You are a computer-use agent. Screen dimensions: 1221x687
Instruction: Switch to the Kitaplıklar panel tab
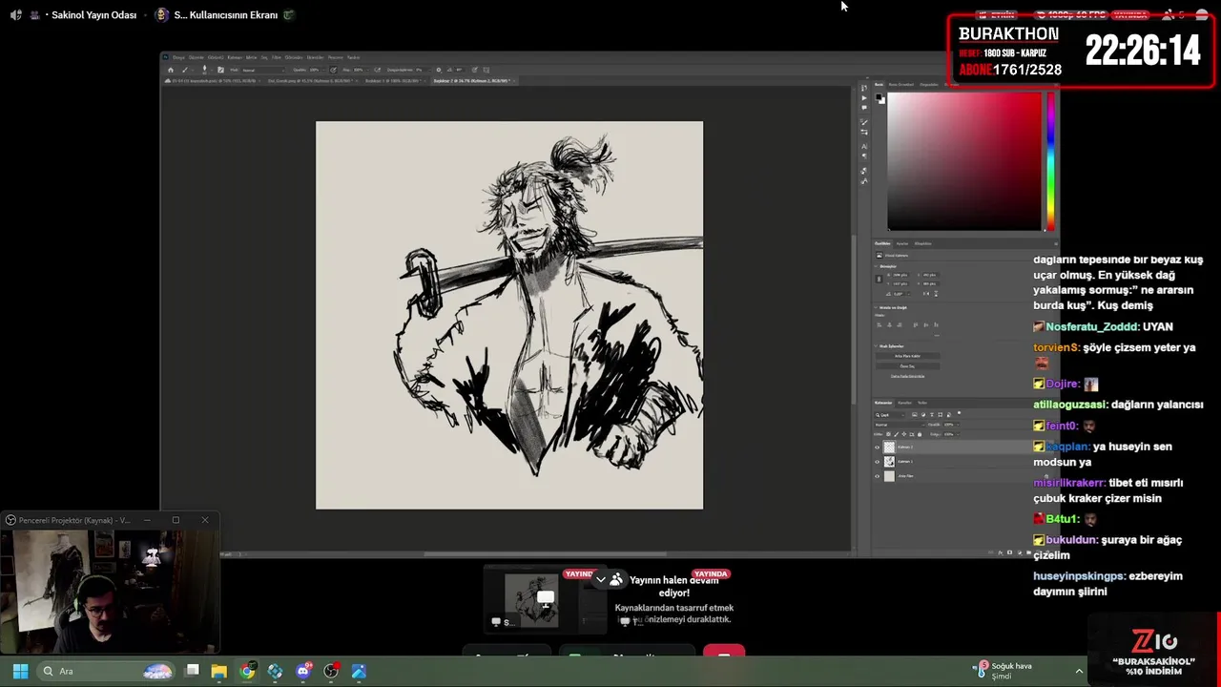pos(923,243)
